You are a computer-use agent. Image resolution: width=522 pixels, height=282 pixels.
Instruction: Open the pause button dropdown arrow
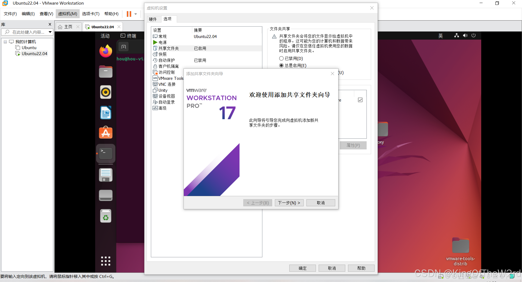[136, 14]
